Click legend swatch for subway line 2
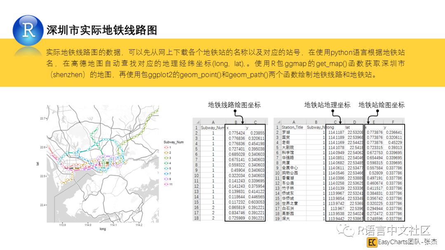The height and width of the screenshot is (250, 445). 166,153
